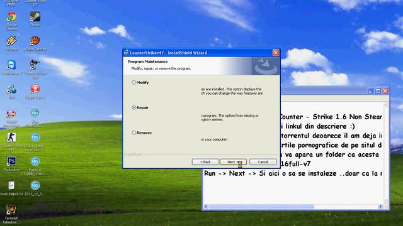The height and width of the screenshot is (226, 403).
Task: Click Next in the InstallShield wizard
Action: [x=234, y=162]
